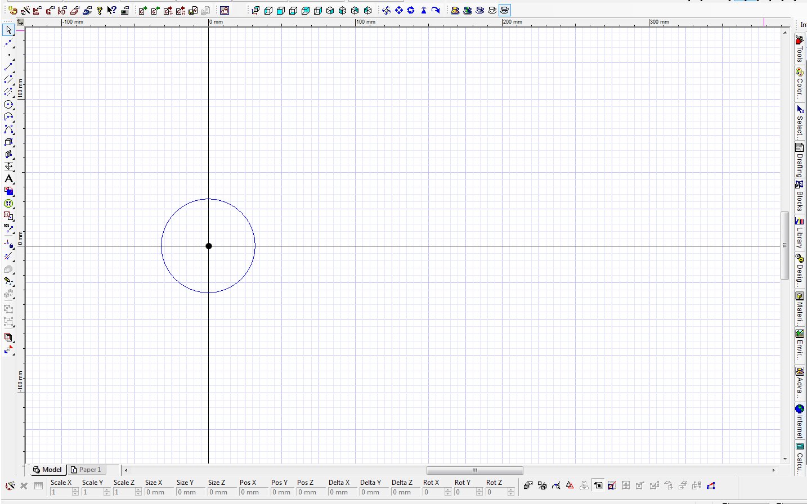The height and width of the screenshot is (504, 807).
Task: Click the Scale X spinner arrows
Action: [75, 492]
